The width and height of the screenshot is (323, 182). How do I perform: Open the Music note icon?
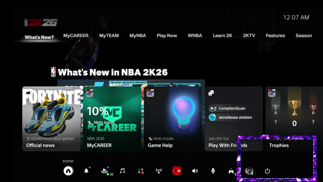point(122,171)
